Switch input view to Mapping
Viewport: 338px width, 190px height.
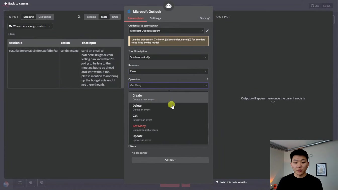[28, 17]
